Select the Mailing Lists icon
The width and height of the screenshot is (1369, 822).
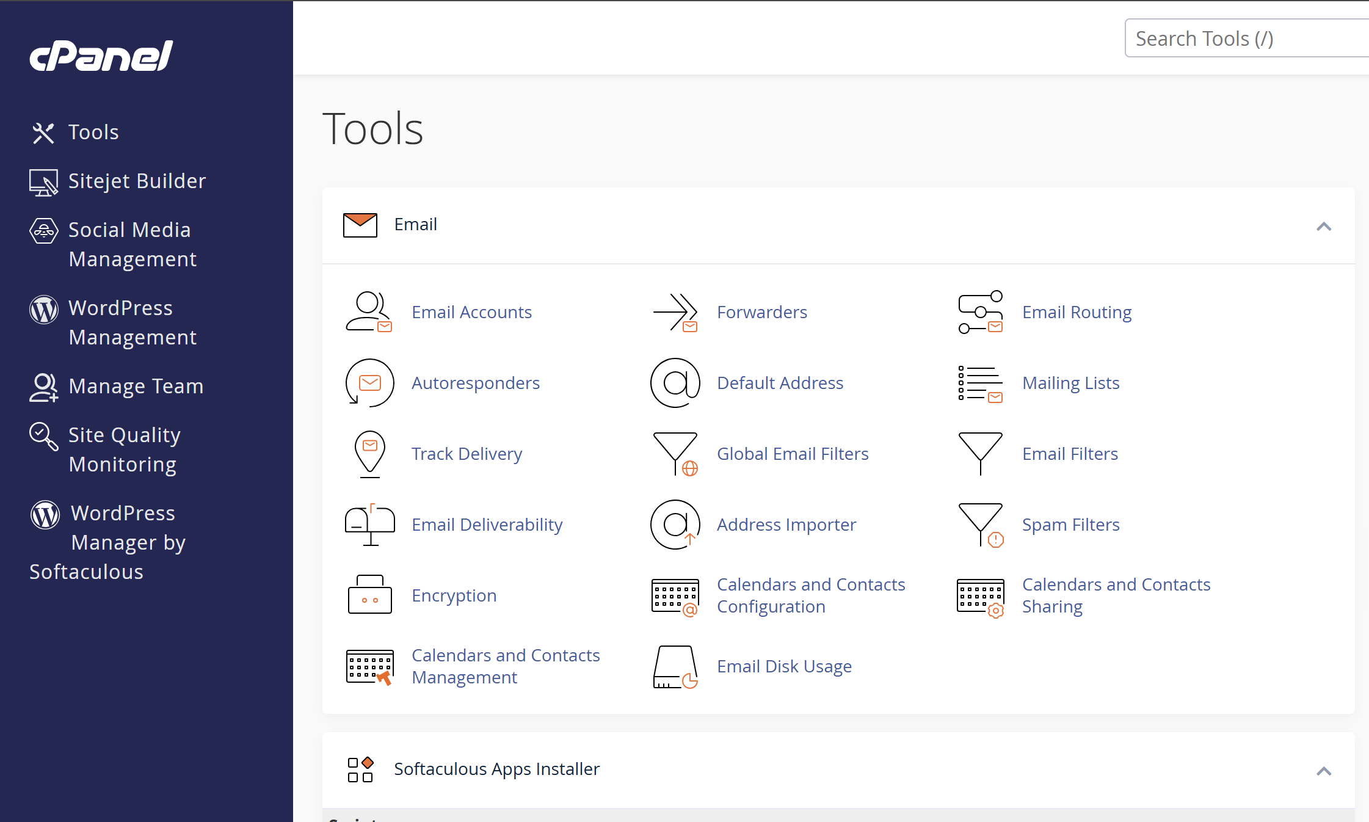(x=979, y=383)
